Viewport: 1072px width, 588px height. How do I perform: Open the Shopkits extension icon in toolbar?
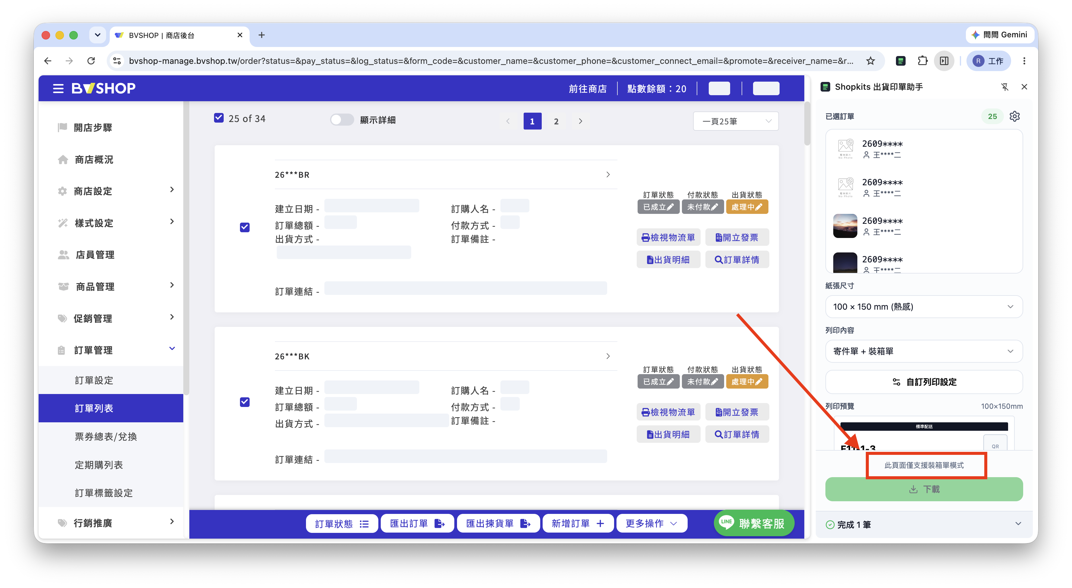900,61
